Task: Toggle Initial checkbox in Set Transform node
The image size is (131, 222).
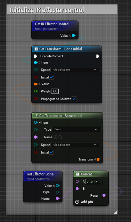Action: pyautogui.click(x=51, y=77)
